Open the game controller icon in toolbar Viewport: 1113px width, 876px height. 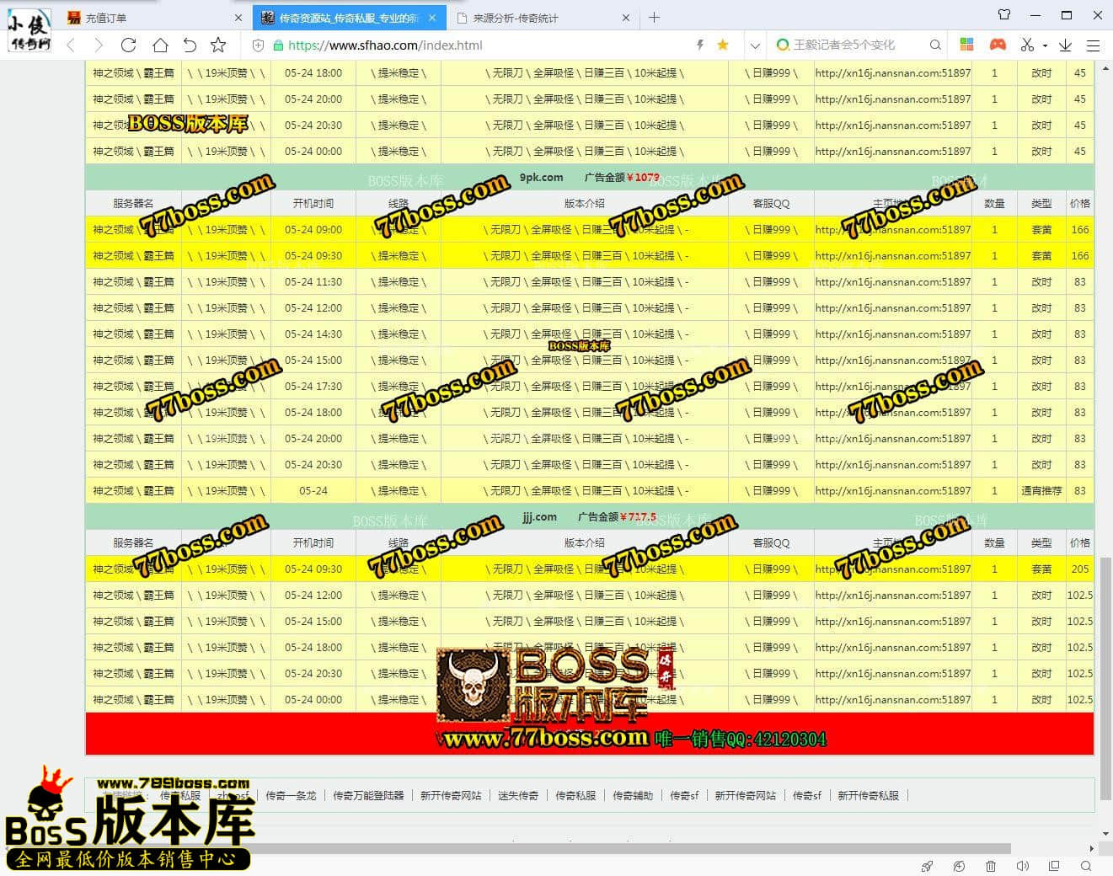click(998, 45)
